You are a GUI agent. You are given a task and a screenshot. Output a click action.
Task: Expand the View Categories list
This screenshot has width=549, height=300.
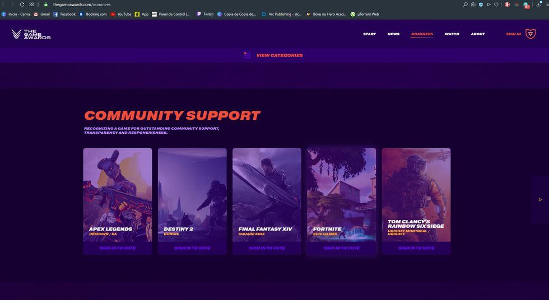click(x=279, y=55)
